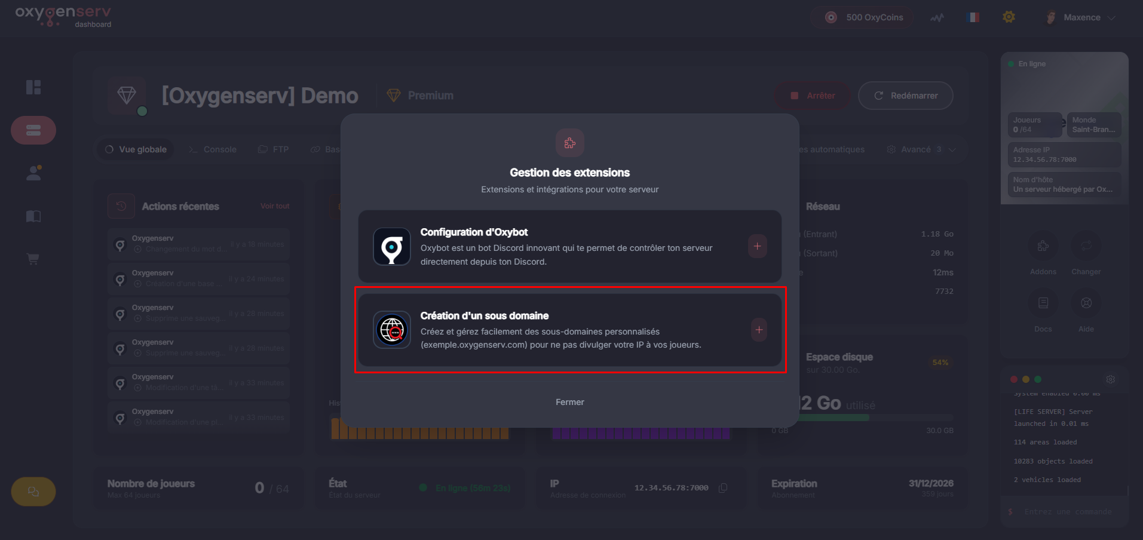Click the plus button for subdomain creation
The width and height of the screenshot is (1143, 540).
click(759, 330)
